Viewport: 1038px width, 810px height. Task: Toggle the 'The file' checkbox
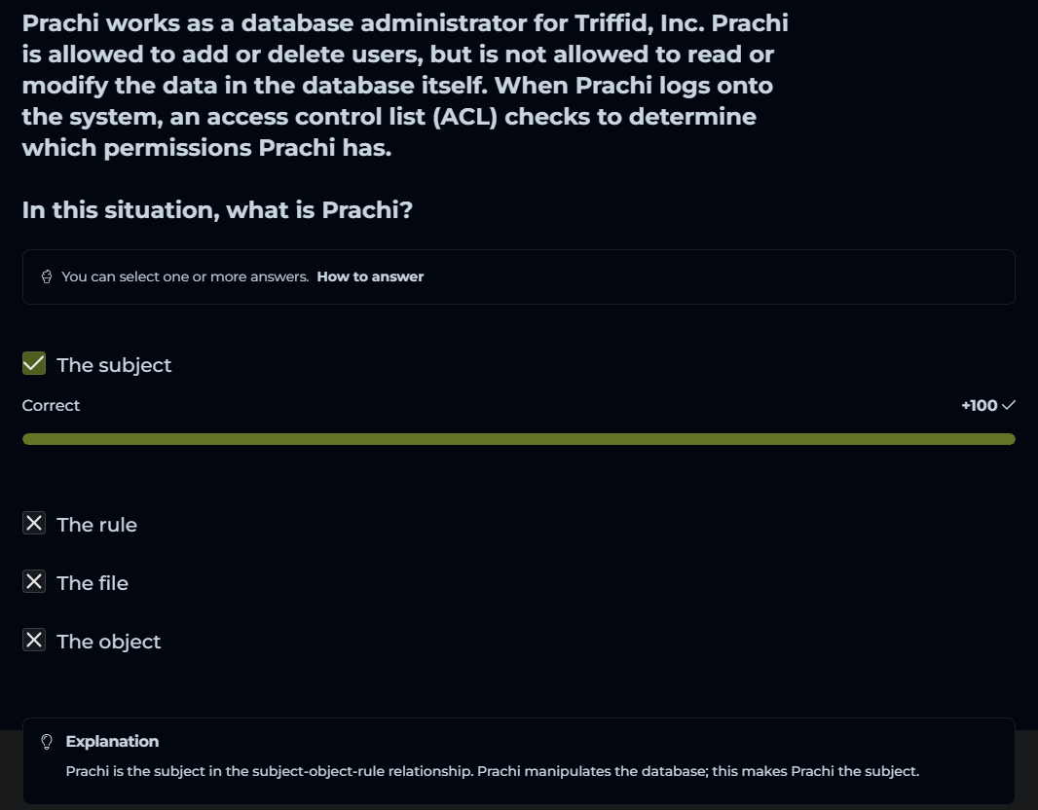pos(34,582)
